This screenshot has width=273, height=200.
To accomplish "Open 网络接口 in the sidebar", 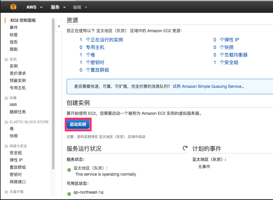I will pyautogui.click(x=17, y=182).
